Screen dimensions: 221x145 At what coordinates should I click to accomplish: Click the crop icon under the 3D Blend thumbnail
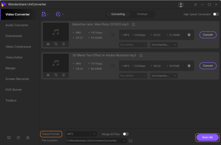click(56, 75)
